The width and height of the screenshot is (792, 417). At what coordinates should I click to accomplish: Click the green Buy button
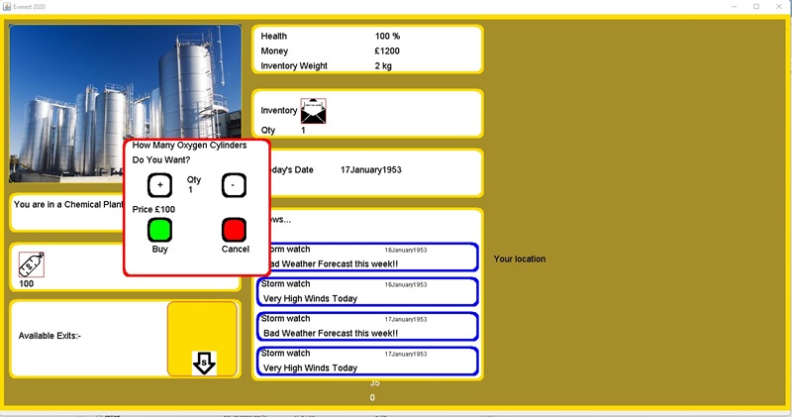[x=159, y=230]
